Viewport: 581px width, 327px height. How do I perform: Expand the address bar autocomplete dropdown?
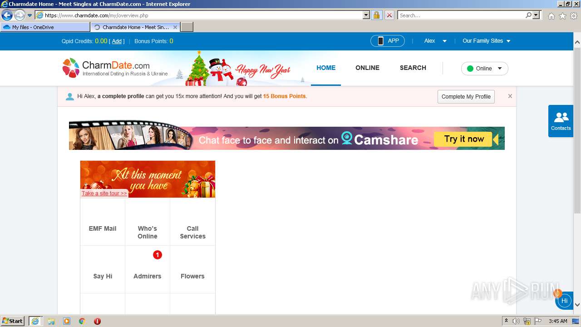366,15
